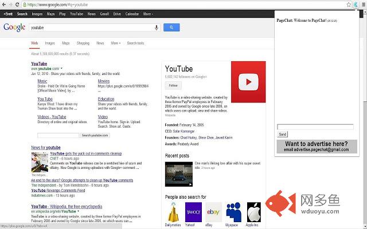Click the youtube.com site search box

pos(58,135)
